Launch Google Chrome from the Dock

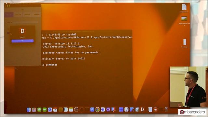click(97, 110)
